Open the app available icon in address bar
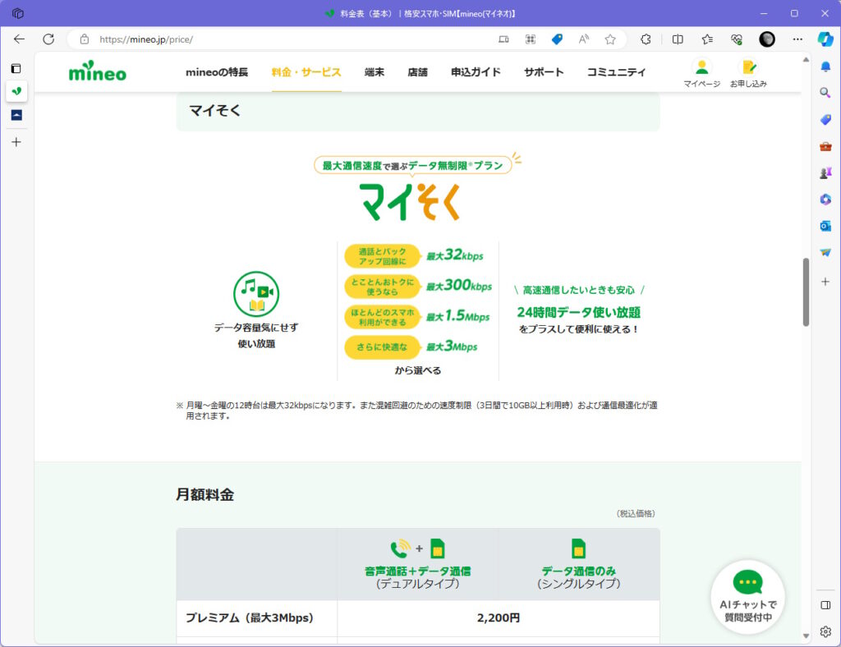841x647 pixels. click(x=503, y=39)
